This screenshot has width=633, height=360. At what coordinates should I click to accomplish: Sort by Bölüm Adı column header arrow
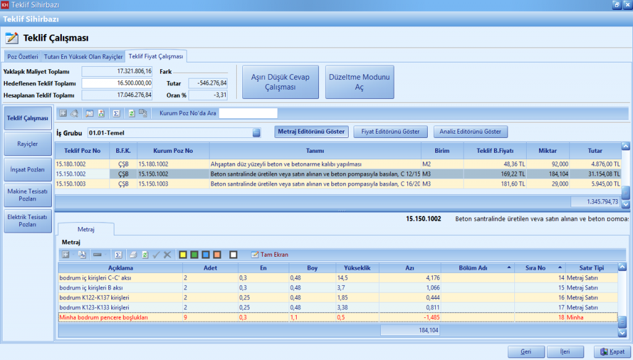click(x=509, y=267)
